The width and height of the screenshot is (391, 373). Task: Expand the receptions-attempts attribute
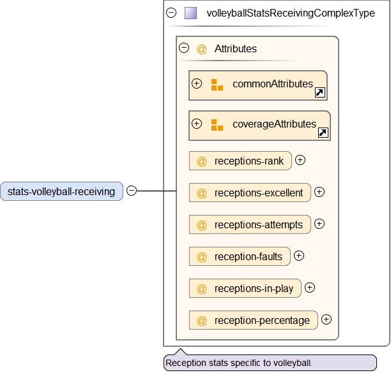pyautogui.click(x=319, y=224)
